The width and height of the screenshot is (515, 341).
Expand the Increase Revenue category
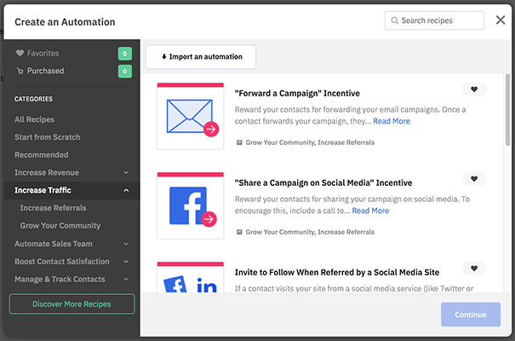click(x=126, y=173)
